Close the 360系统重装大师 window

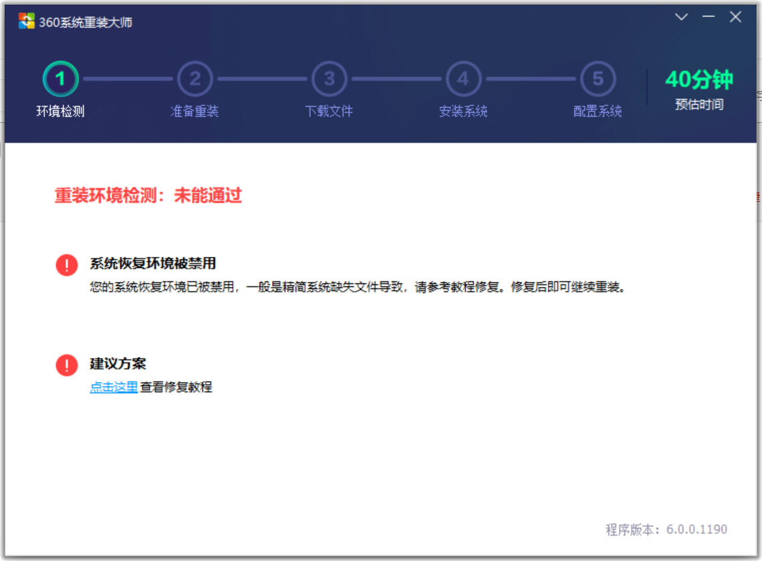pos(735,17)
